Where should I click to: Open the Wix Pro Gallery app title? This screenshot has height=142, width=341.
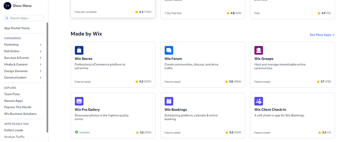[x=87, y=110]
